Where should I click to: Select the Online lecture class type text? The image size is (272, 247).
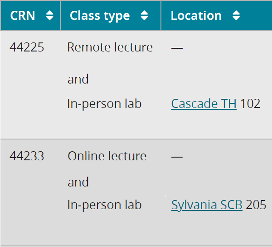coord(107,156)
